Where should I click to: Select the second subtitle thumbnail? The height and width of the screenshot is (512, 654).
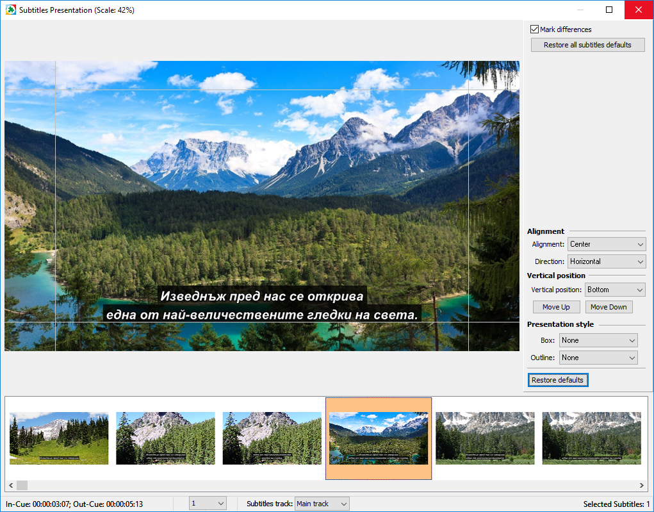pos(165,438)
